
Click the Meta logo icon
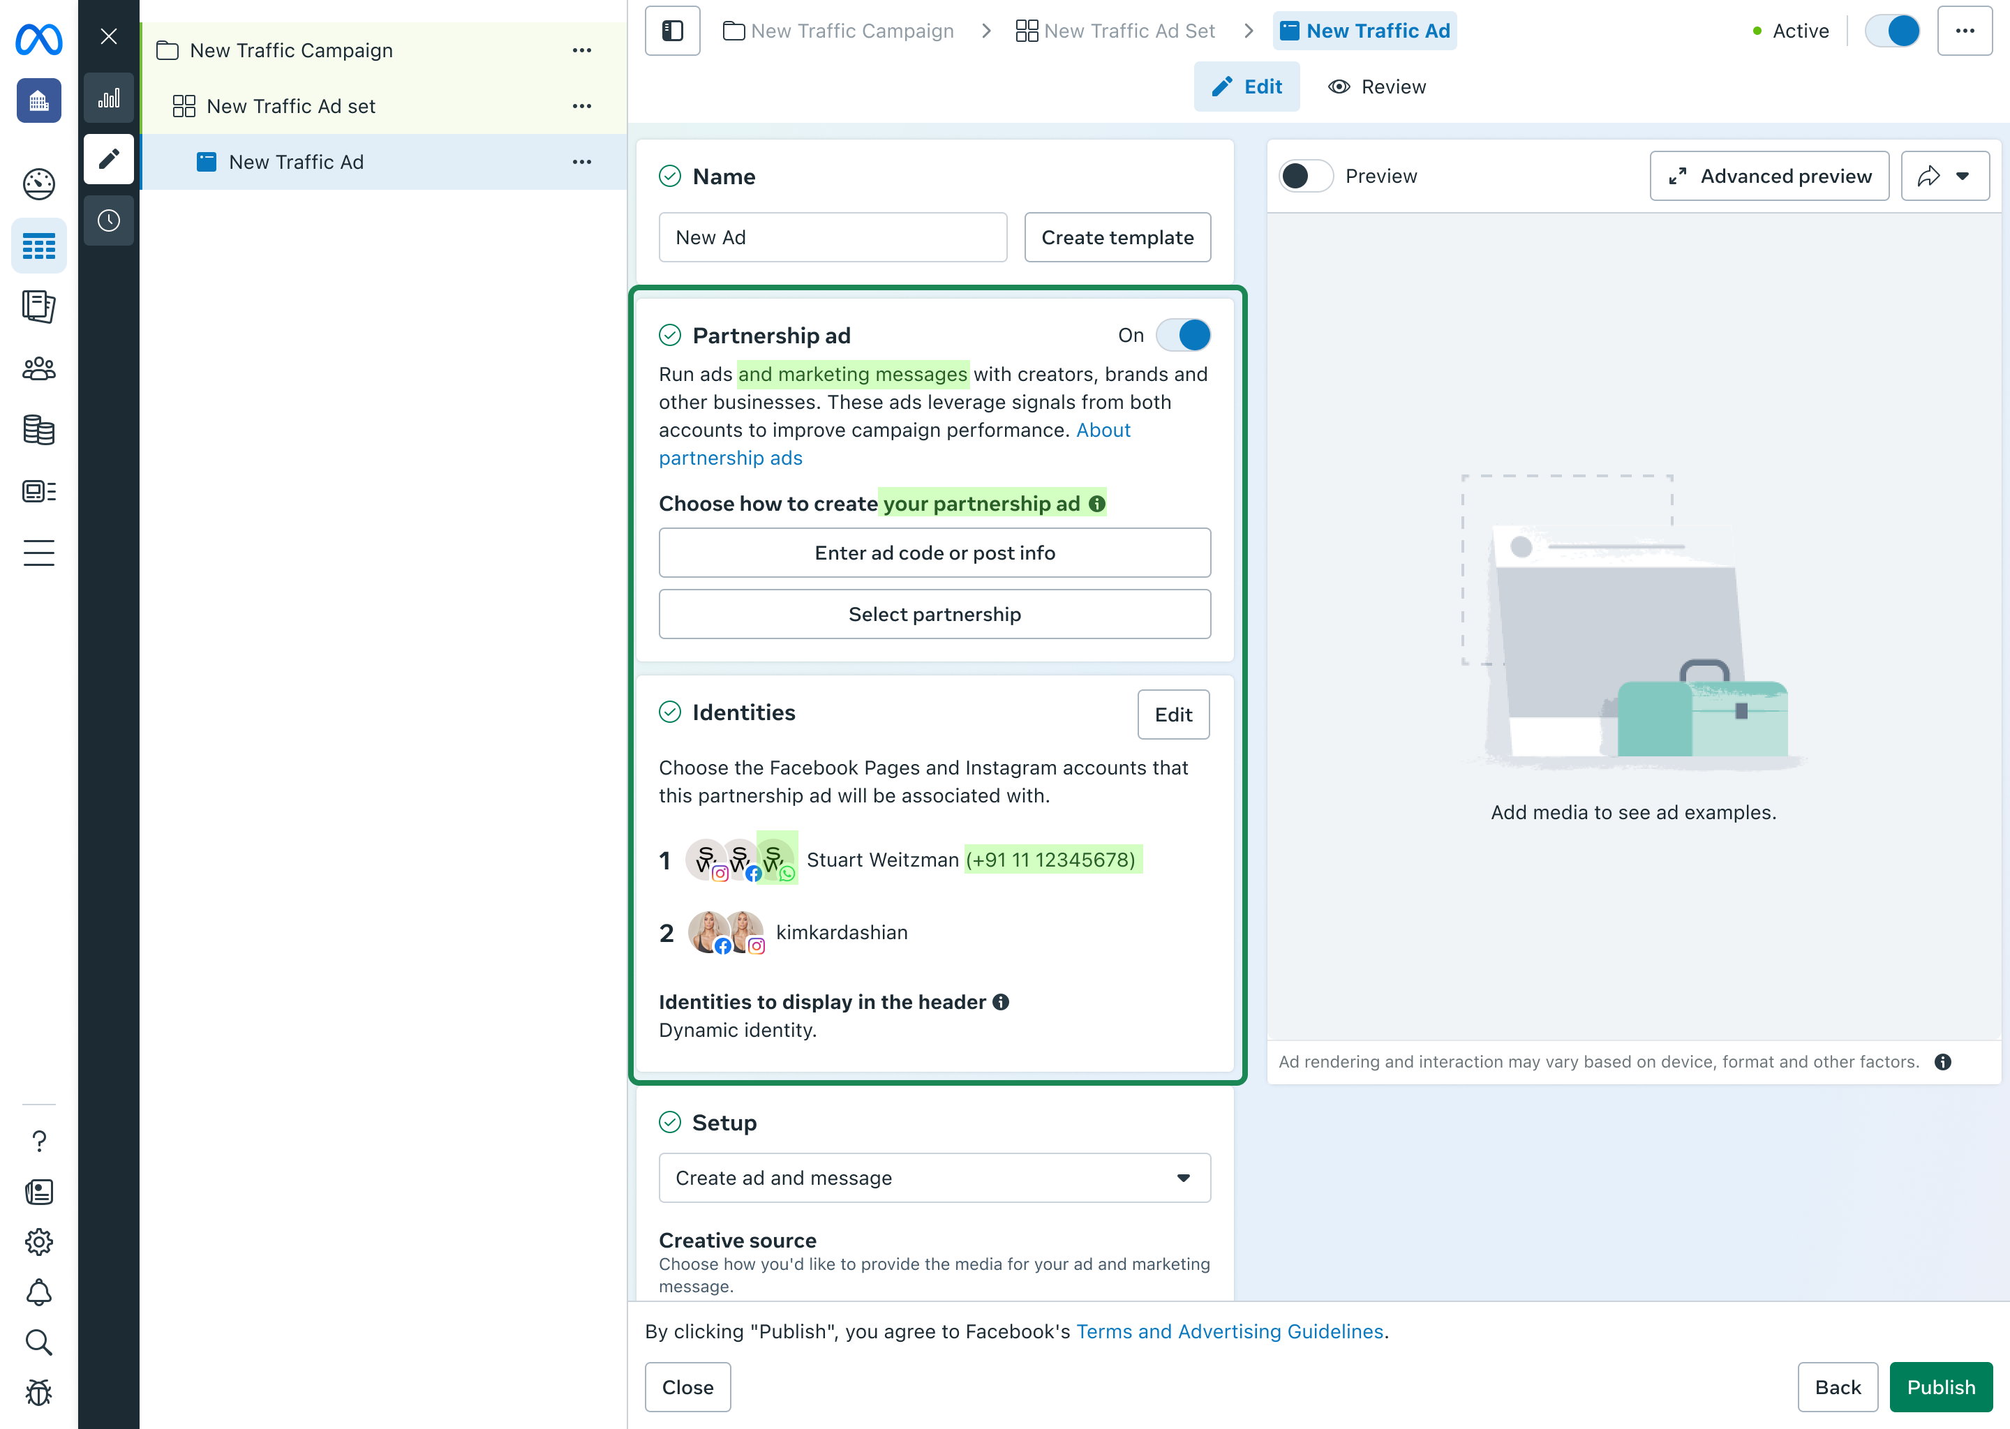[x=38, y=38]
